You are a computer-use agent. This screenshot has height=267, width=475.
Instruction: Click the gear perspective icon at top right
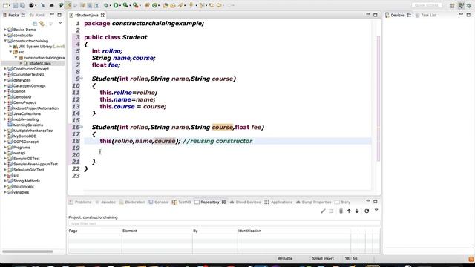point(469,5)
